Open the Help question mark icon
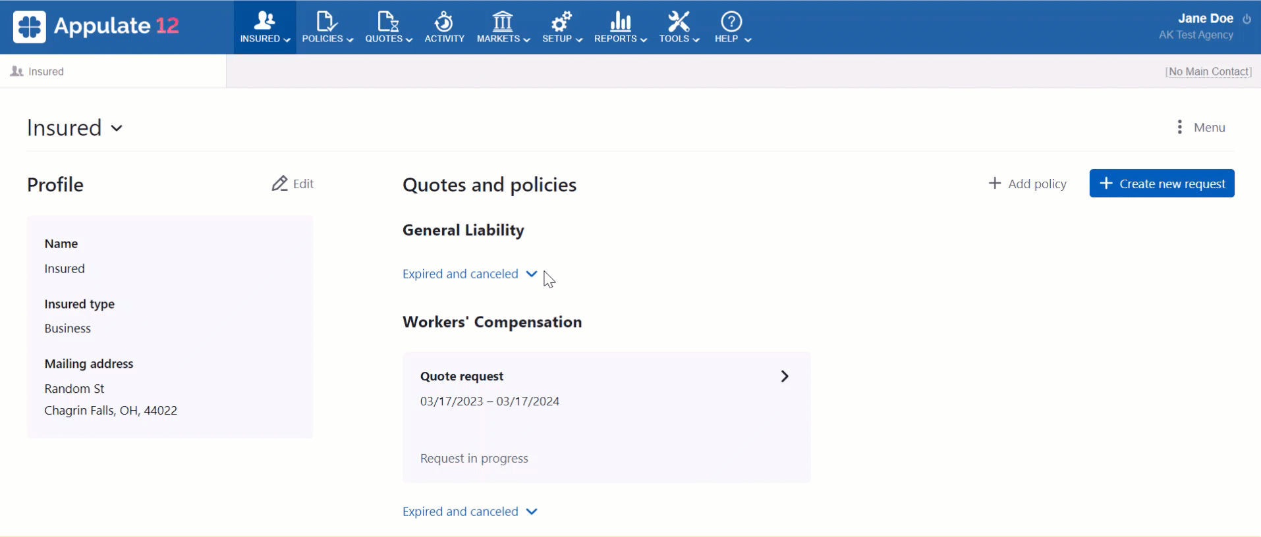 (731, 21)
